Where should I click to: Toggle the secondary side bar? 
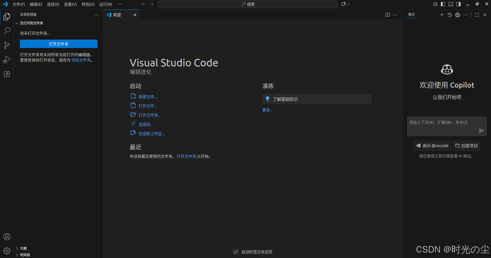click(458, 4)
